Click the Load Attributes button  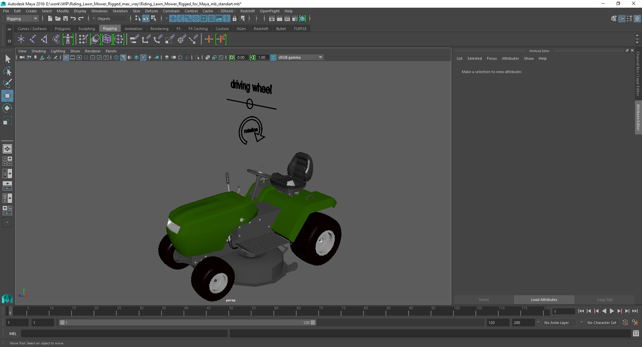coord(544,300)
